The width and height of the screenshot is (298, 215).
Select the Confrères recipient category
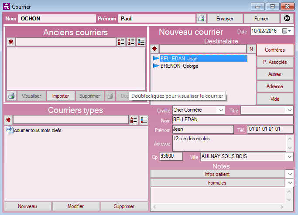coord(275,50)
